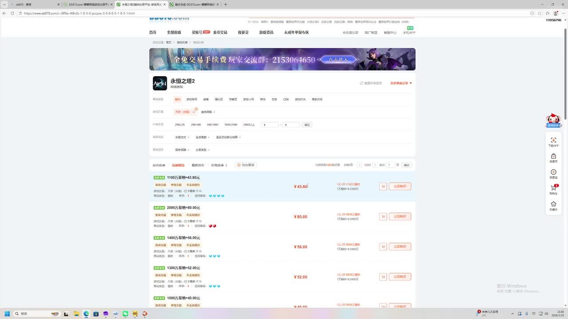Select the 200-500 price range filter
Viewport: 568px width, 319px height.
(x=196, y=125)
